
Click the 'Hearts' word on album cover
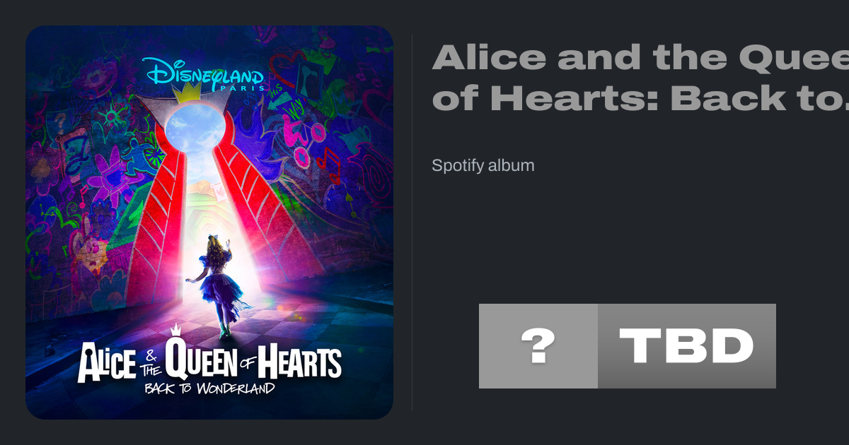click(x=299, y=360)
